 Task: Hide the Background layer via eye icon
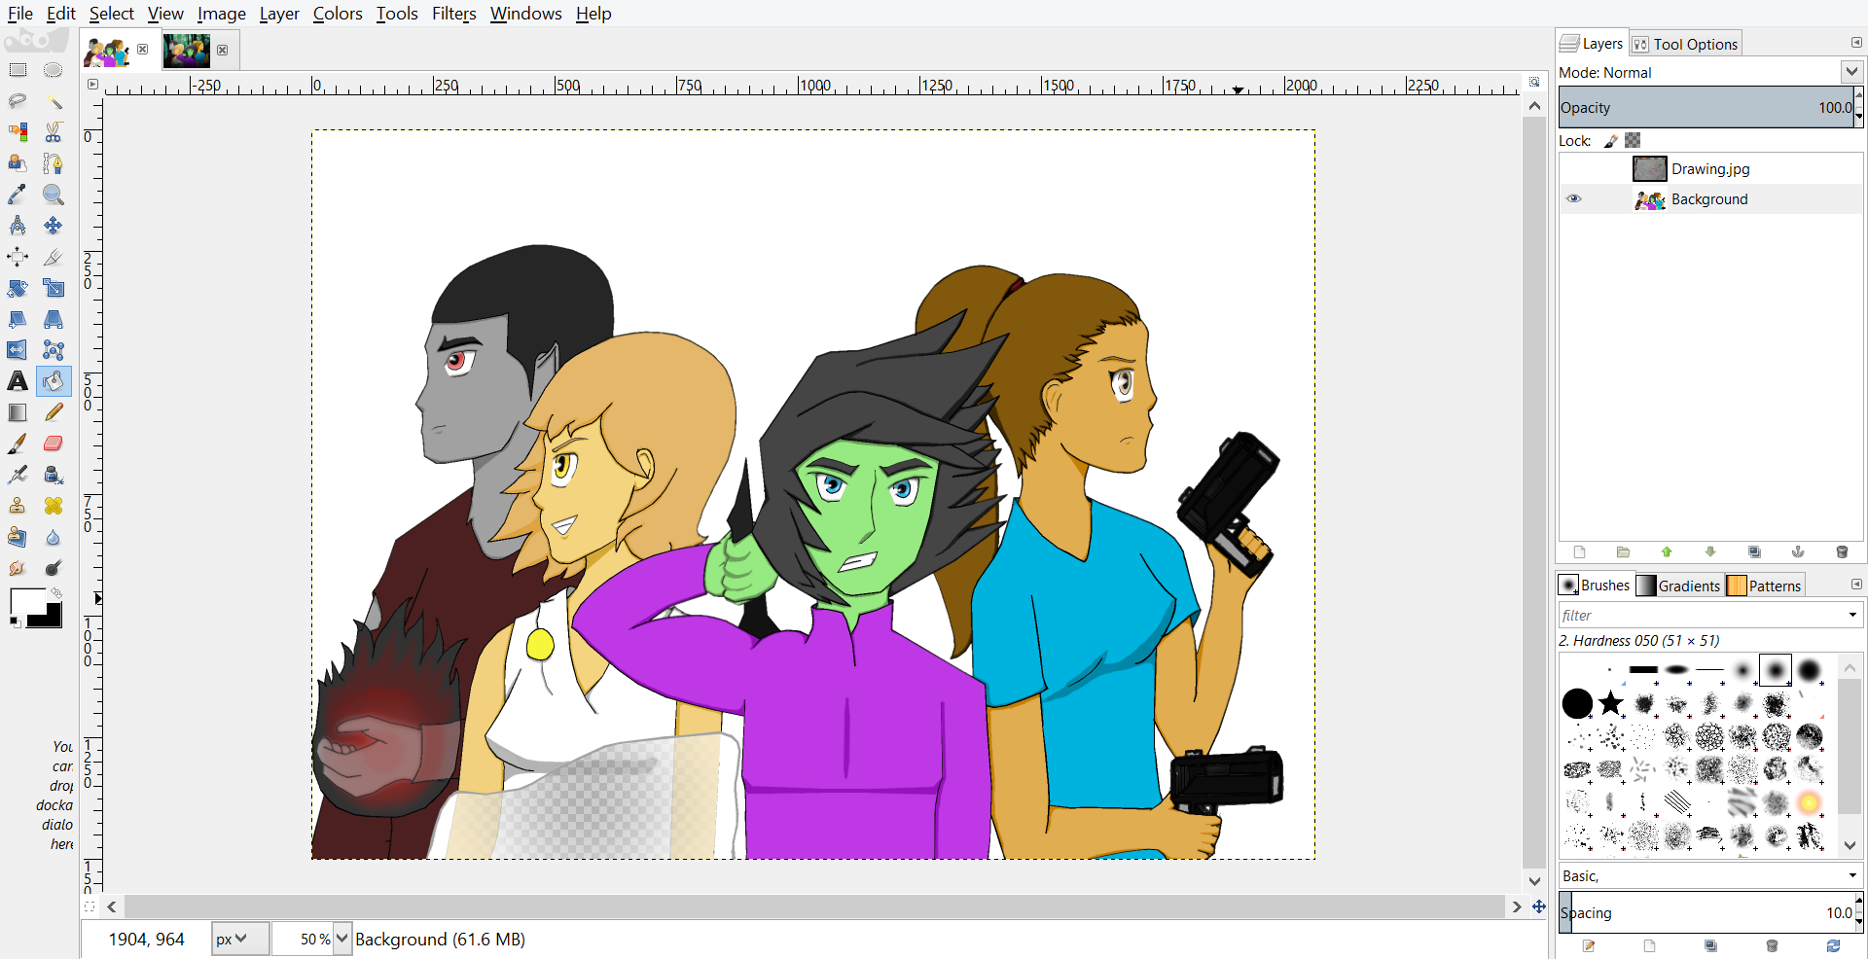click(1574, 198)
